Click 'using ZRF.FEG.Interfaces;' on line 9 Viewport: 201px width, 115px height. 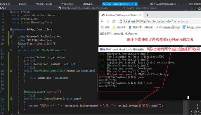tap(36, 40)
